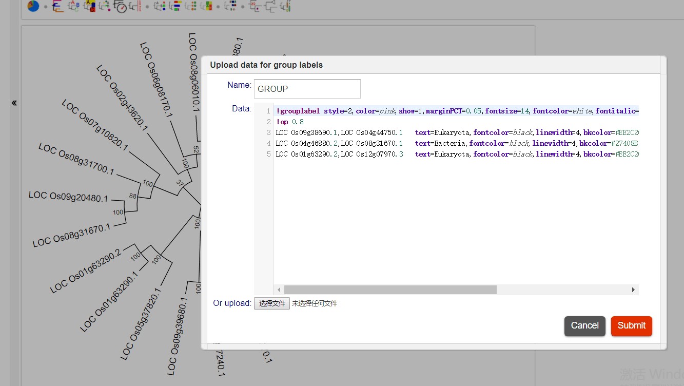
Task: Place cursor on the !op 0.8 line
Action: pyautogui.click(x=290, y=122)
